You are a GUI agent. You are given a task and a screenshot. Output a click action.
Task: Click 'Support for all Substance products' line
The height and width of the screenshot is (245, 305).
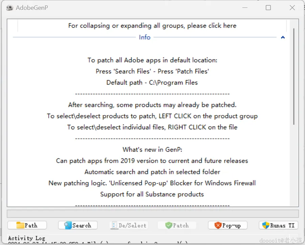pyautogui.click(x=152, y=194)
